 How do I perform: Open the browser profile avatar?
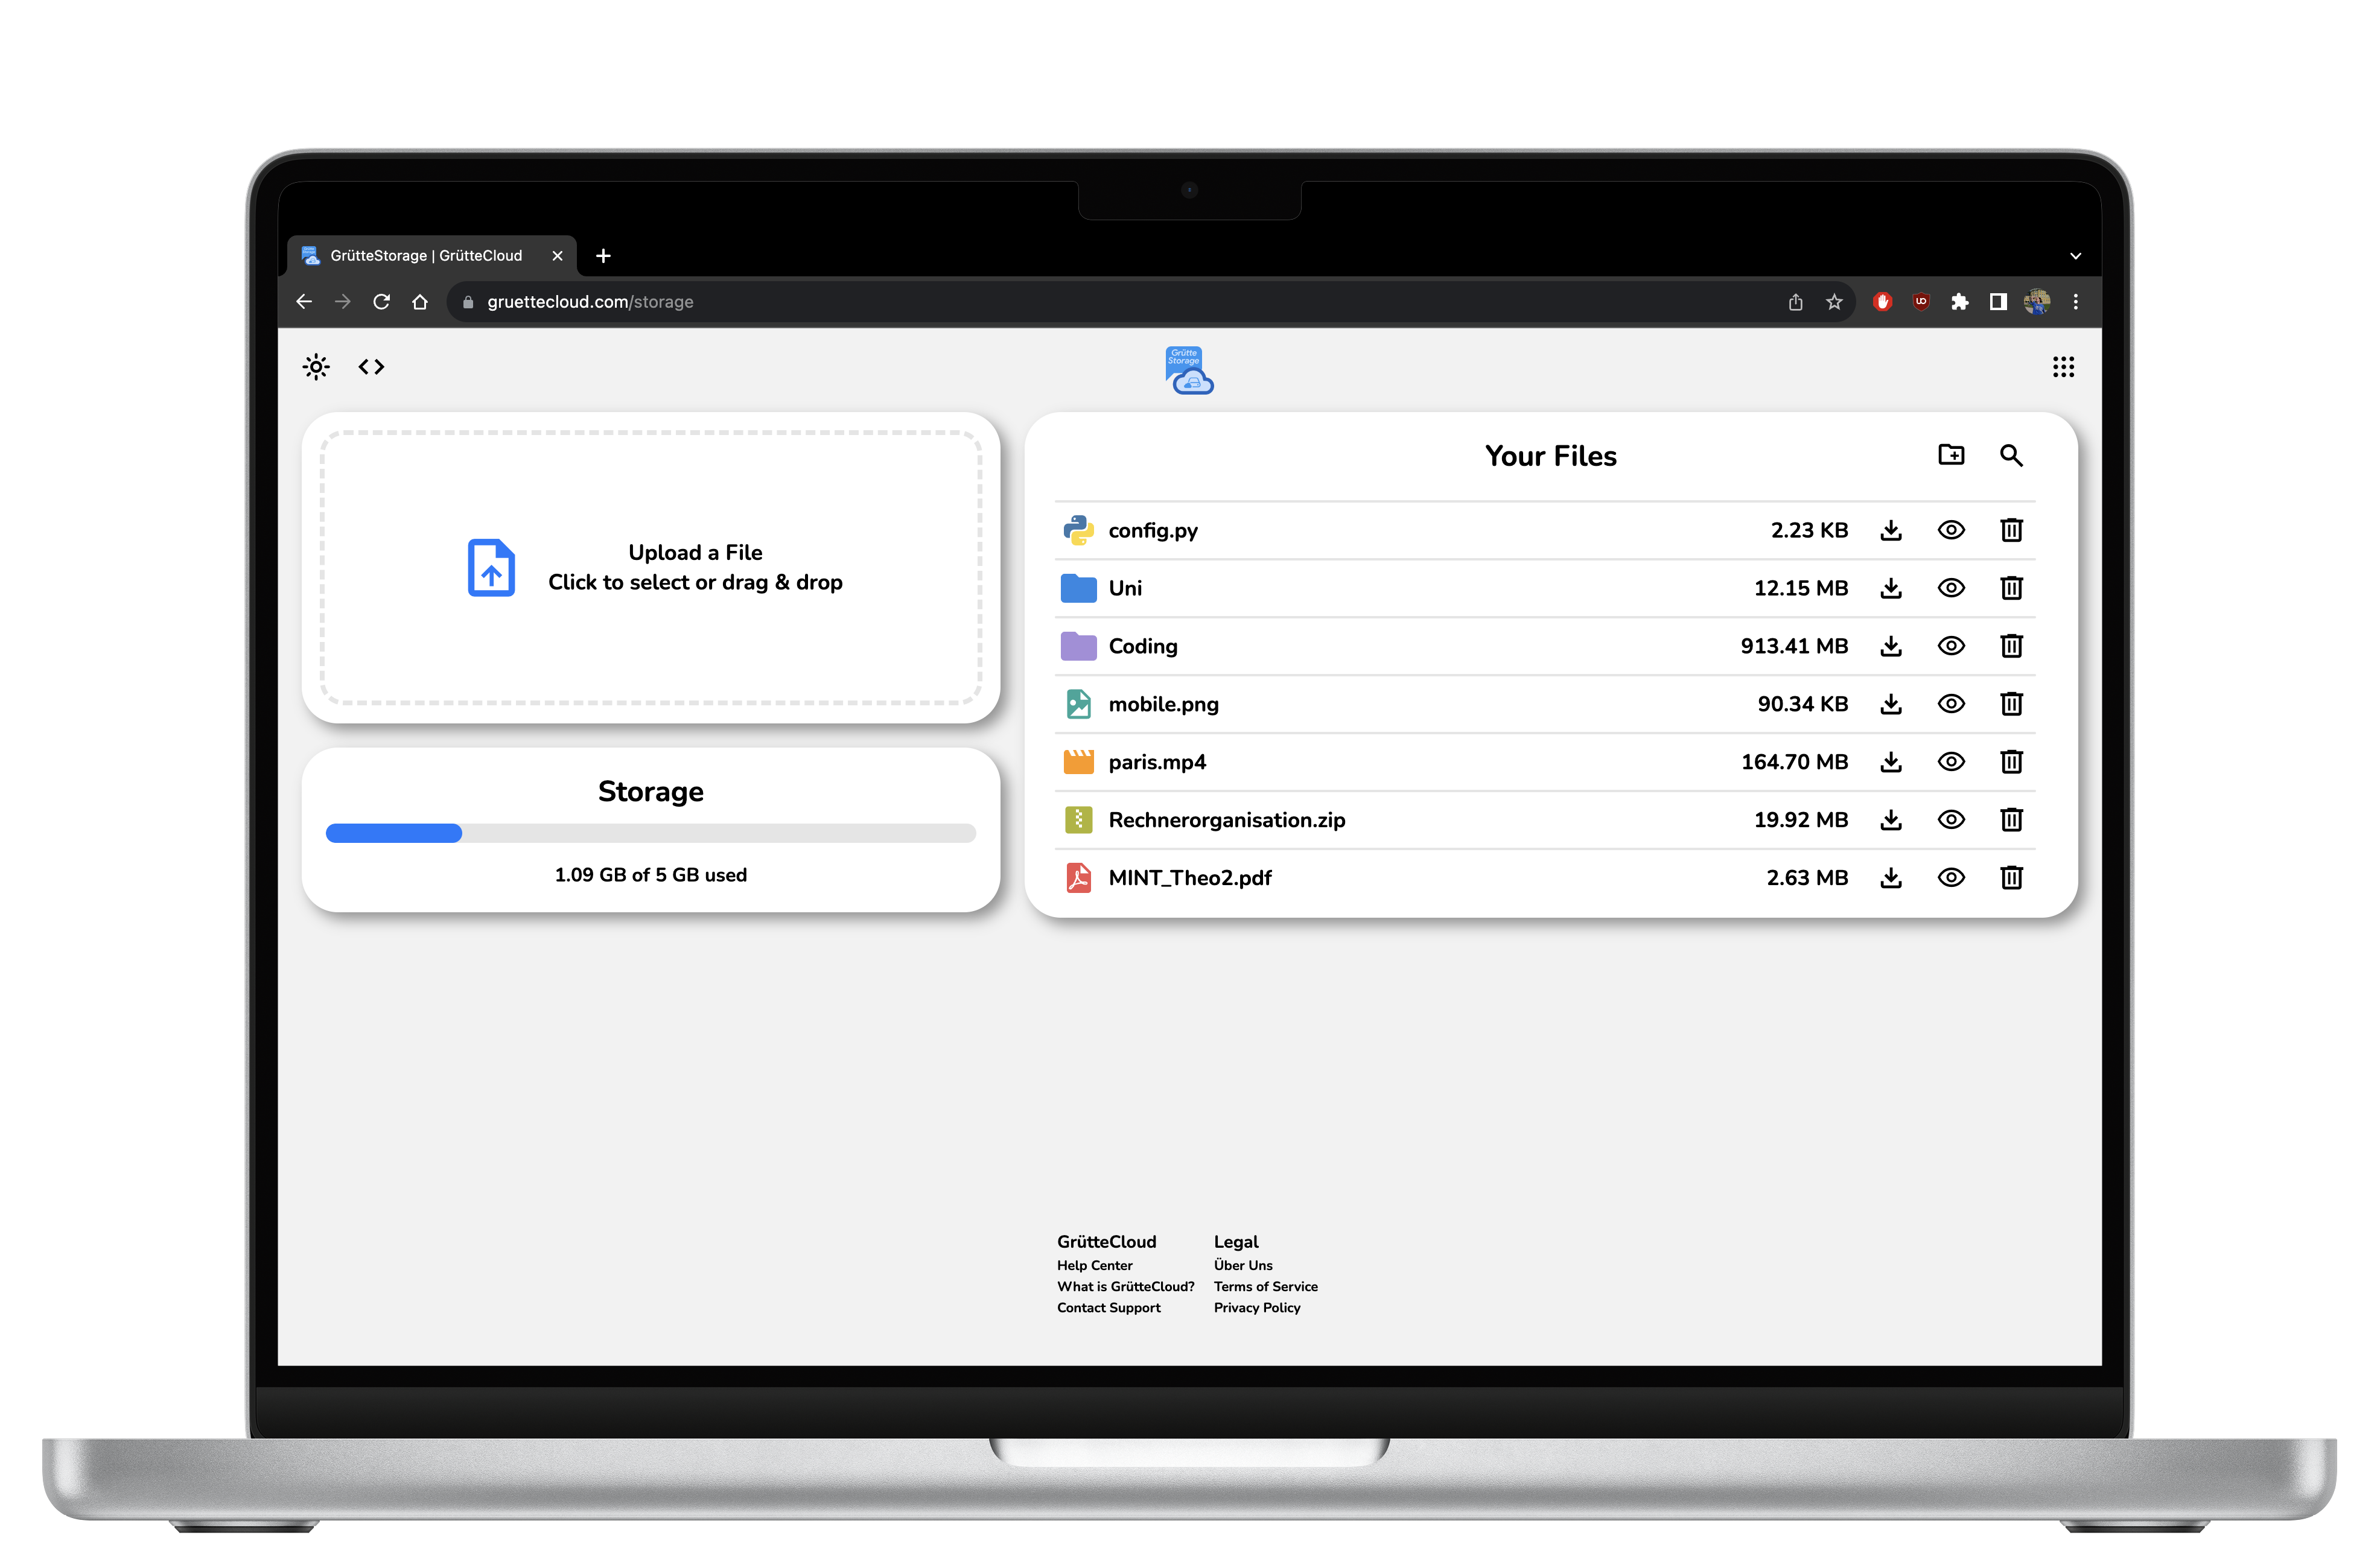2036,302
